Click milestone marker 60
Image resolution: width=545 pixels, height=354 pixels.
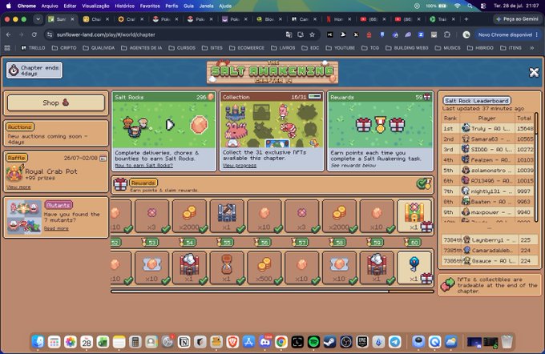pos(413,242)
